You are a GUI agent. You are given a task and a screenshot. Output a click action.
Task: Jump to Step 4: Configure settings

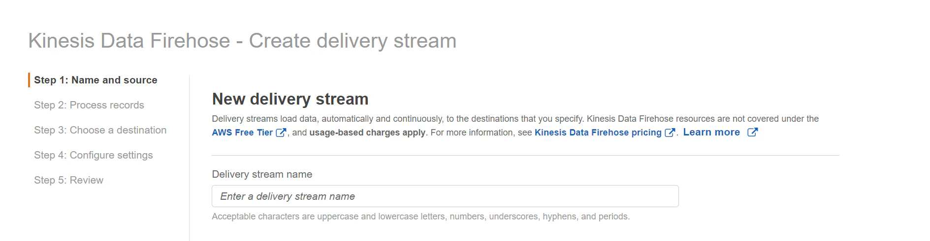tap(93, 155)
